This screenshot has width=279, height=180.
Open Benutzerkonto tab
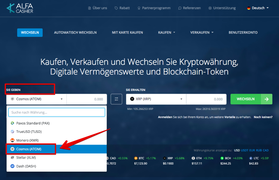coord(243,33)
